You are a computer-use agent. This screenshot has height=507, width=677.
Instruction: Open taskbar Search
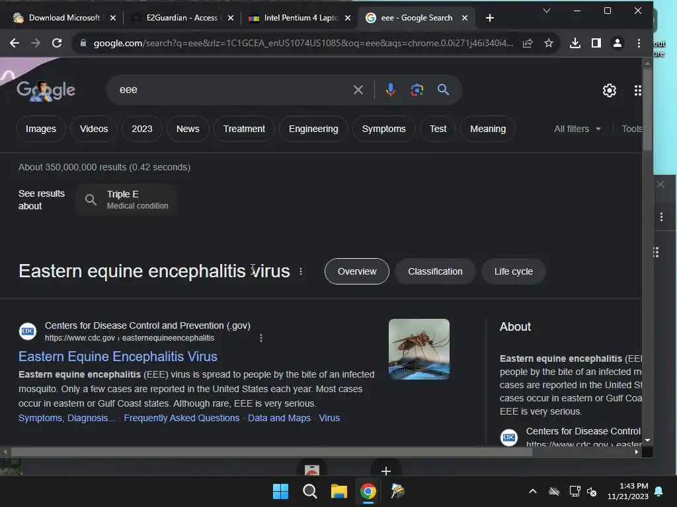pyautogui.click(x=309, y=491)
